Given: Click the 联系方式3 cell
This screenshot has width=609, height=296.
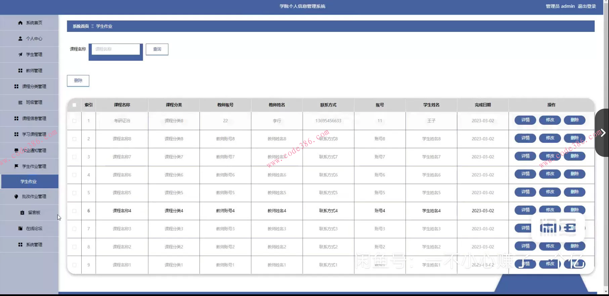Looking at the screenshot, I should [x=328, y=229].
